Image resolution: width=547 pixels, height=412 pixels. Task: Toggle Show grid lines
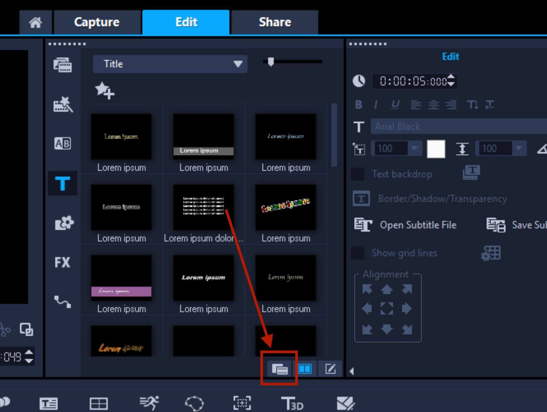coord(358,253)
